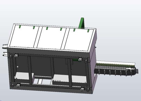Select the caster wheel at the lower-right frame corner

tap(82, 89)
